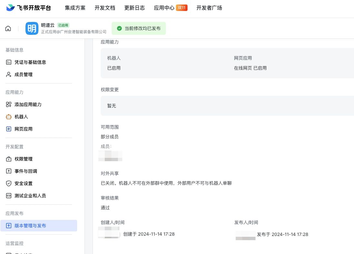Click the 机器人 robot icon

point(9,117)
